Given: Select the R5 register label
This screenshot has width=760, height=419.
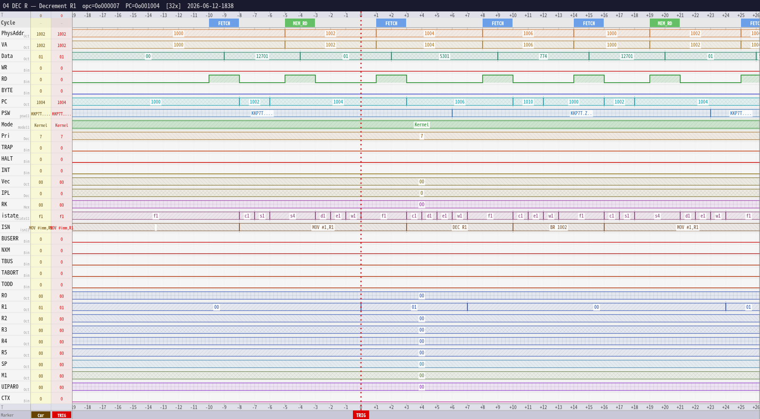Looking at the screenshot, I should point(4,352).
